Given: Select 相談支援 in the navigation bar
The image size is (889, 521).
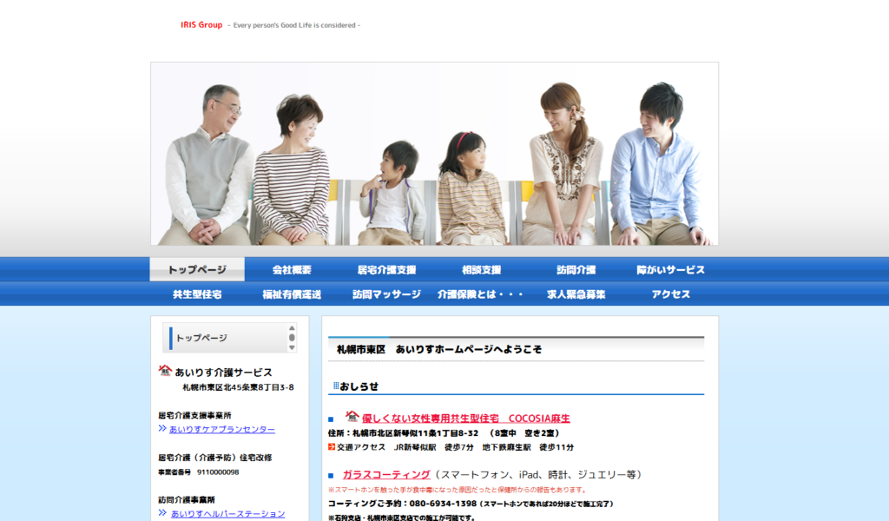Looking at the screenshot, I should [481, 270].
